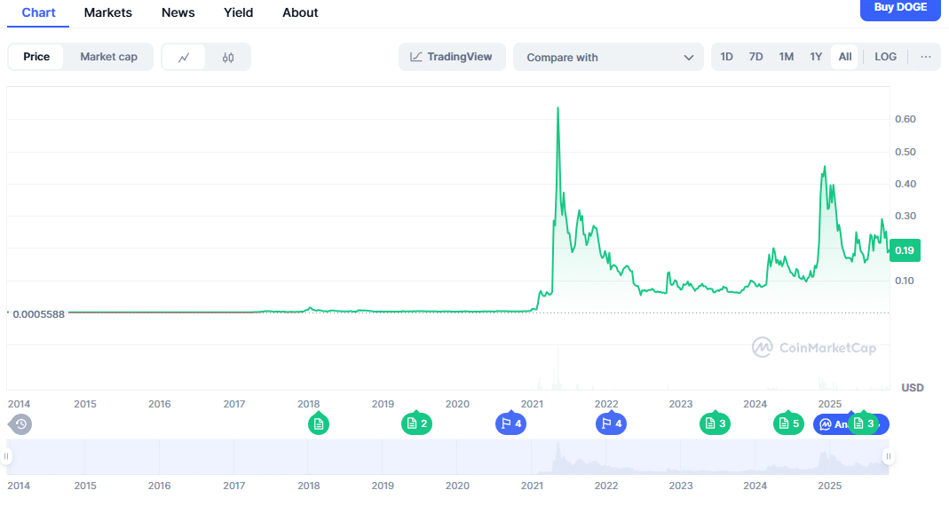Screen dimensions: 949x514
Task: Open the Markets tab
Action: point(108,12)
